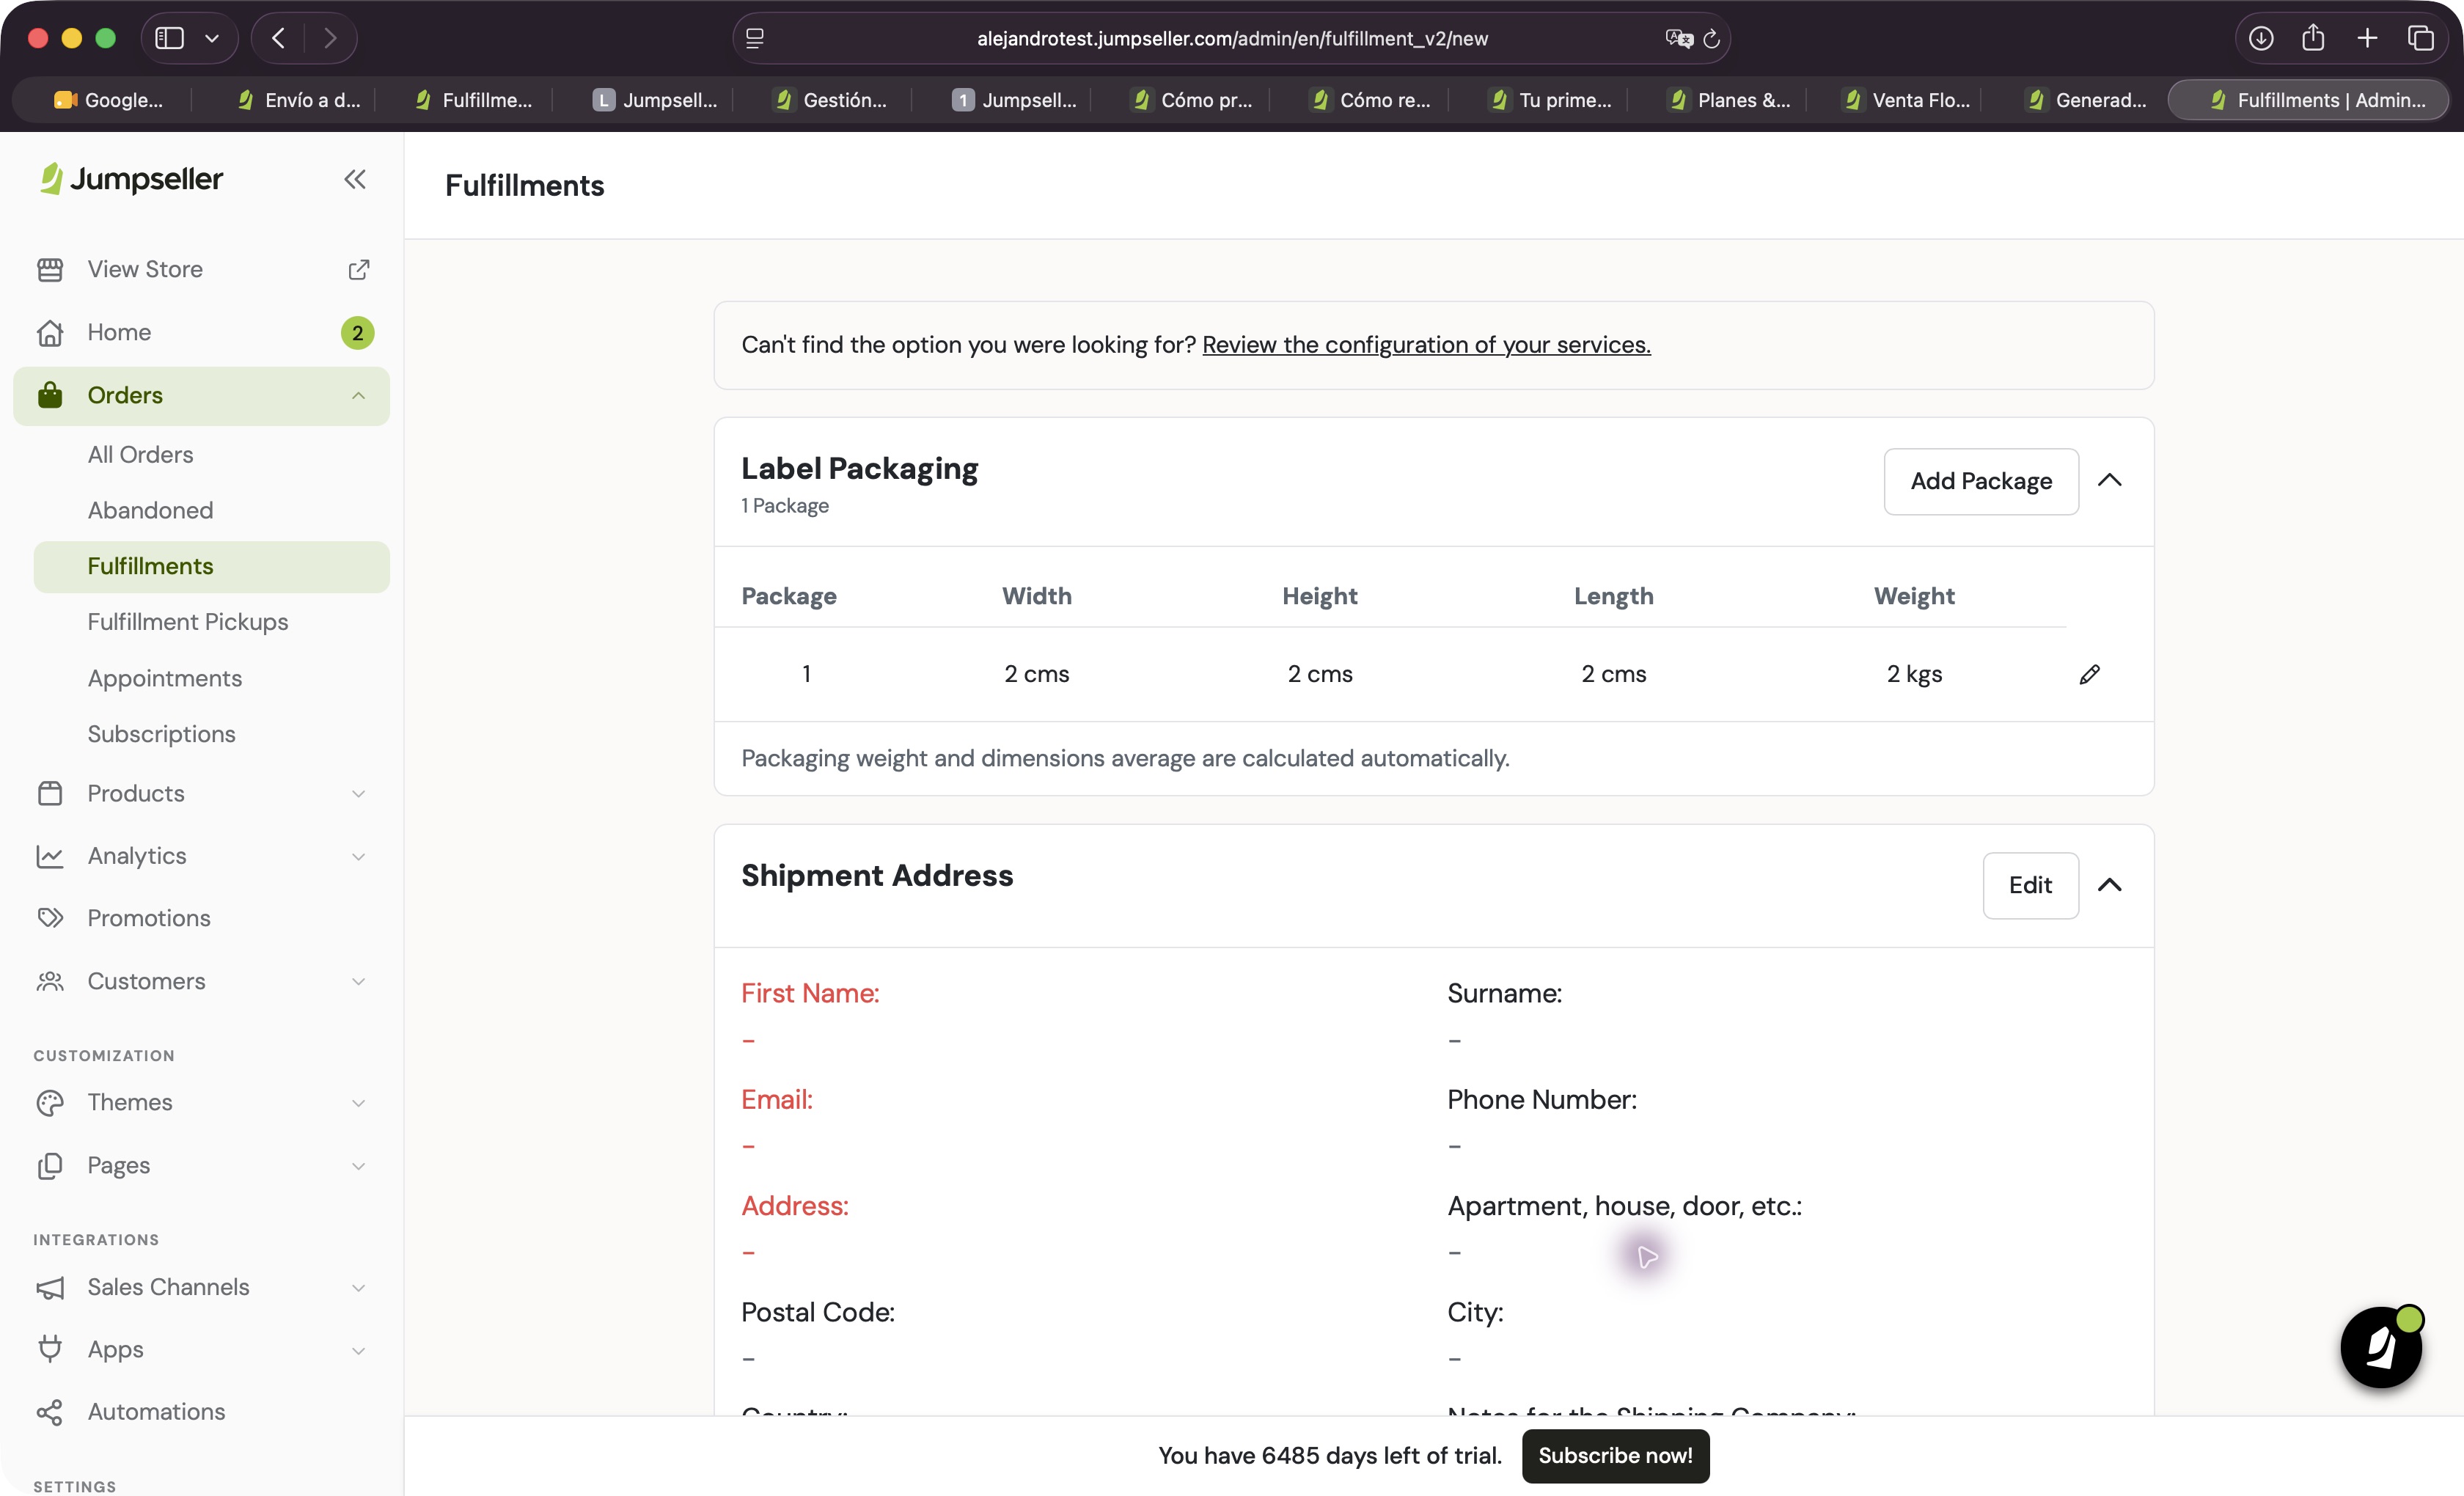2464x1496 pixels.
Task: Switch to the Google... browser tab
Action: [108, 100]
